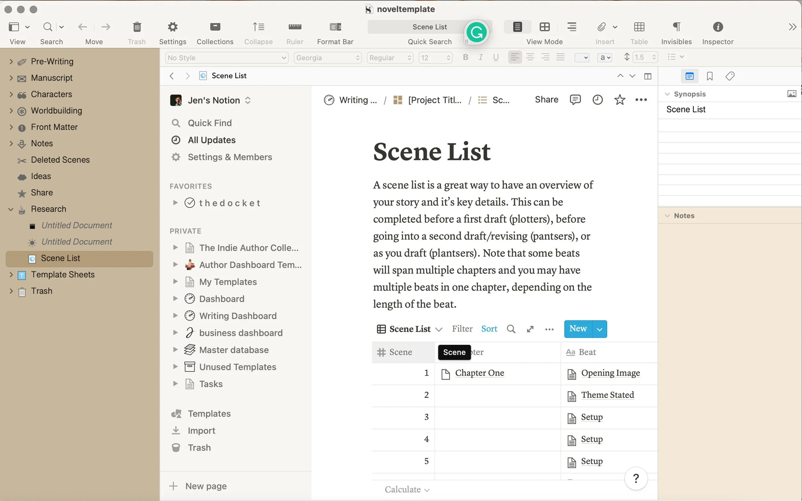The image size is (802, 501).
Task: Open full page database view arrow
Action: click(x=530, y=329)
